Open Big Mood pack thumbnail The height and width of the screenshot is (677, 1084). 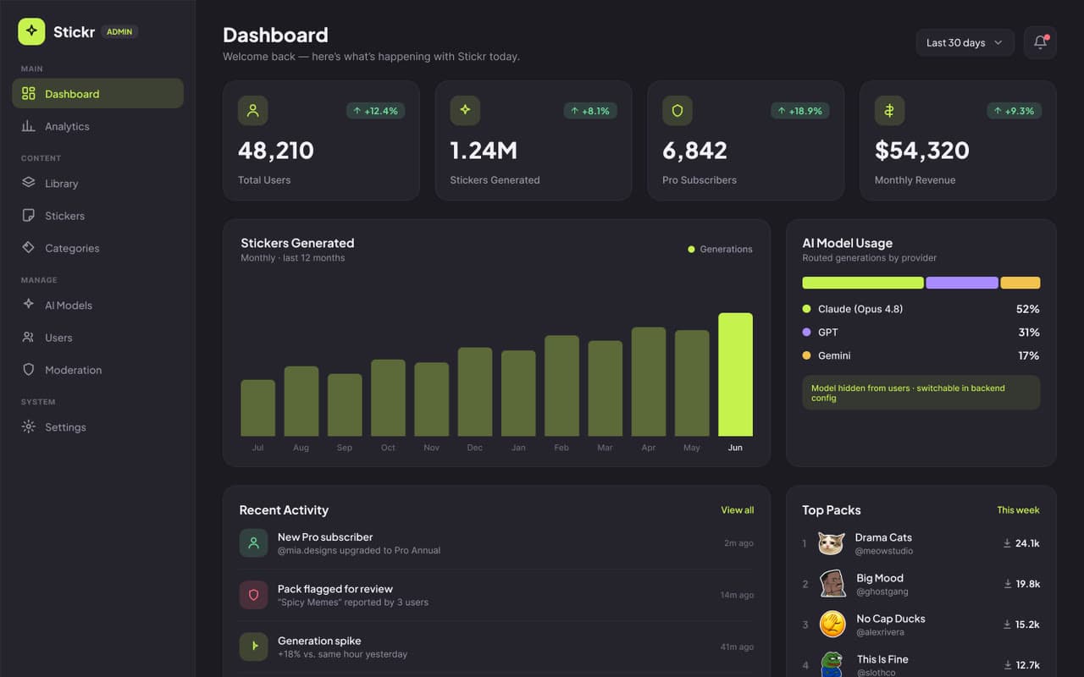(x=832, y=584)
